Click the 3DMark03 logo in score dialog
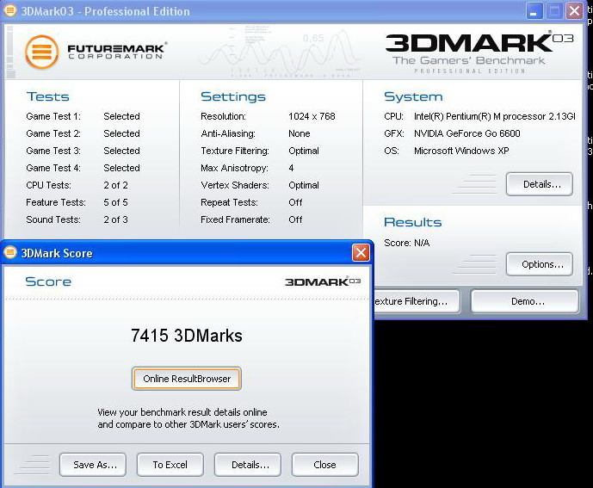The width and height of the screenshot is (593, 488). [x=323, y=281]
